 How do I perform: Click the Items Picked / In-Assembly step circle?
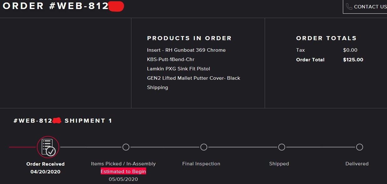coord(126,147)
